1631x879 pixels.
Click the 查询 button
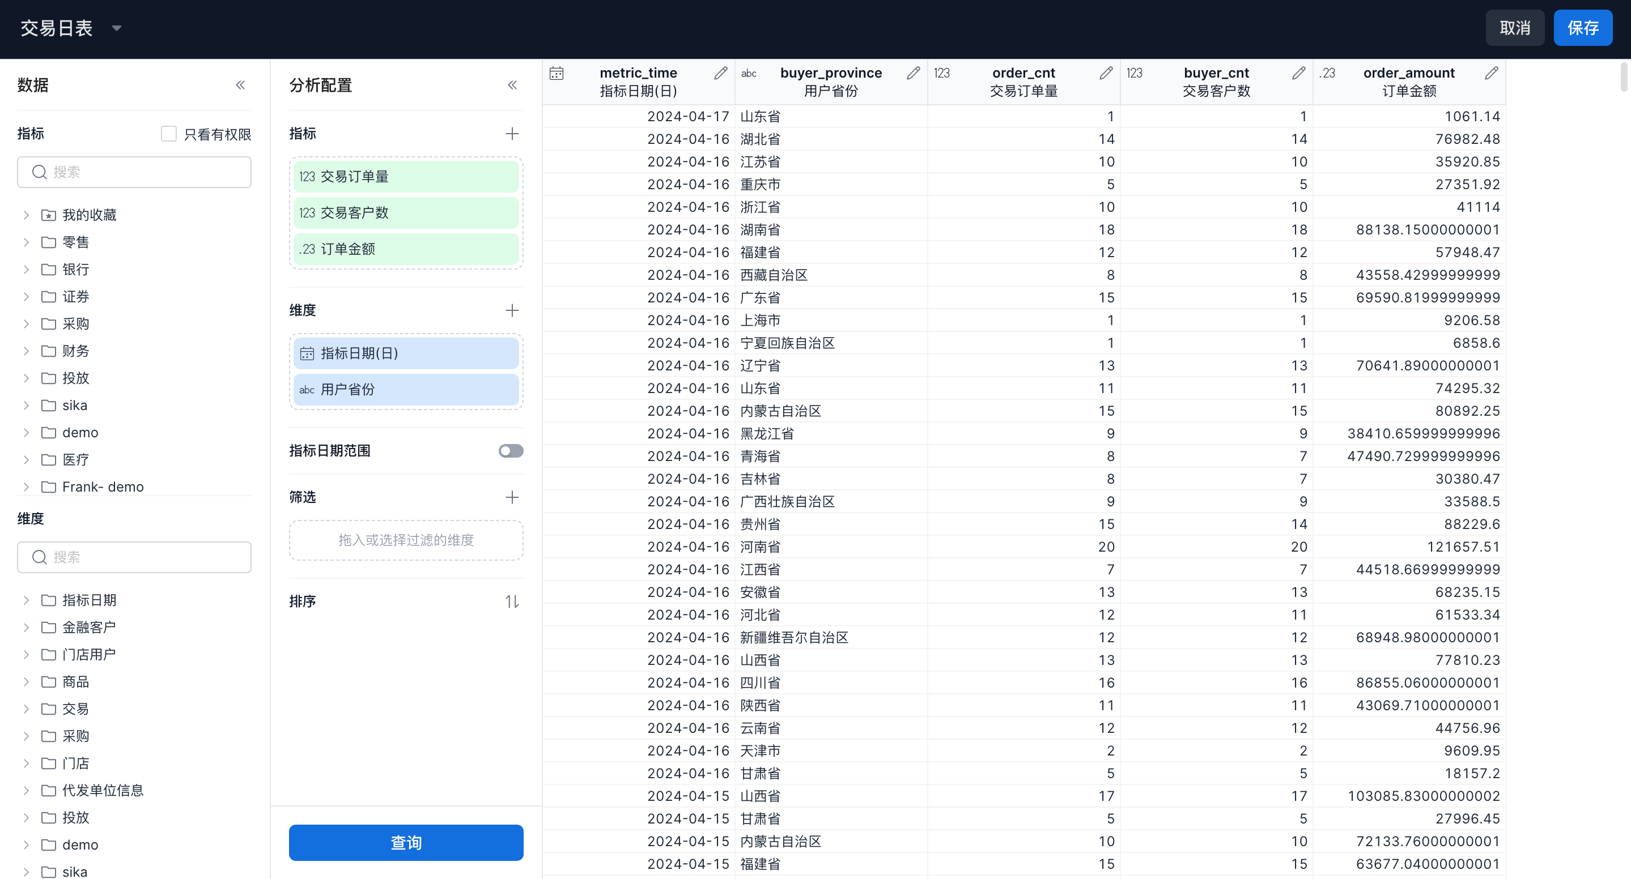405,842
